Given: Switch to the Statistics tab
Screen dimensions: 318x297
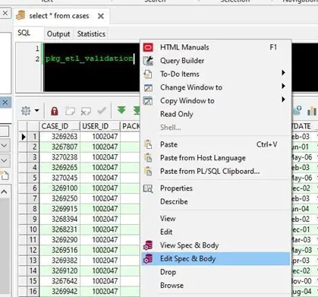Looking at the screenshot, I should [x=91, y=34].
